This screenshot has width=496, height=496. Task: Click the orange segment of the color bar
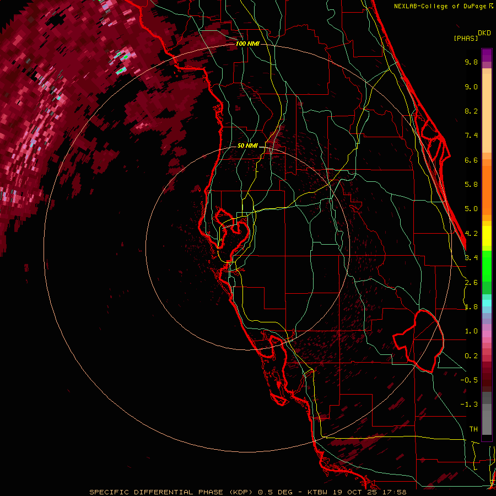487,190
